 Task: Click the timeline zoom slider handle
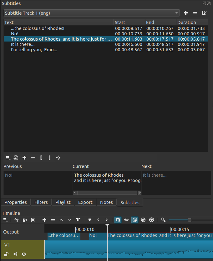(190, 220)
